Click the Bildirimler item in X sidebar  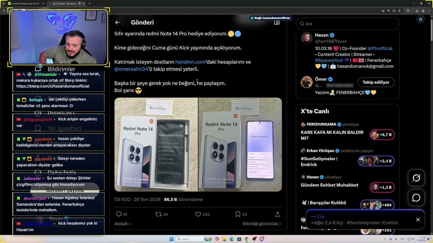tap(61, 69)
